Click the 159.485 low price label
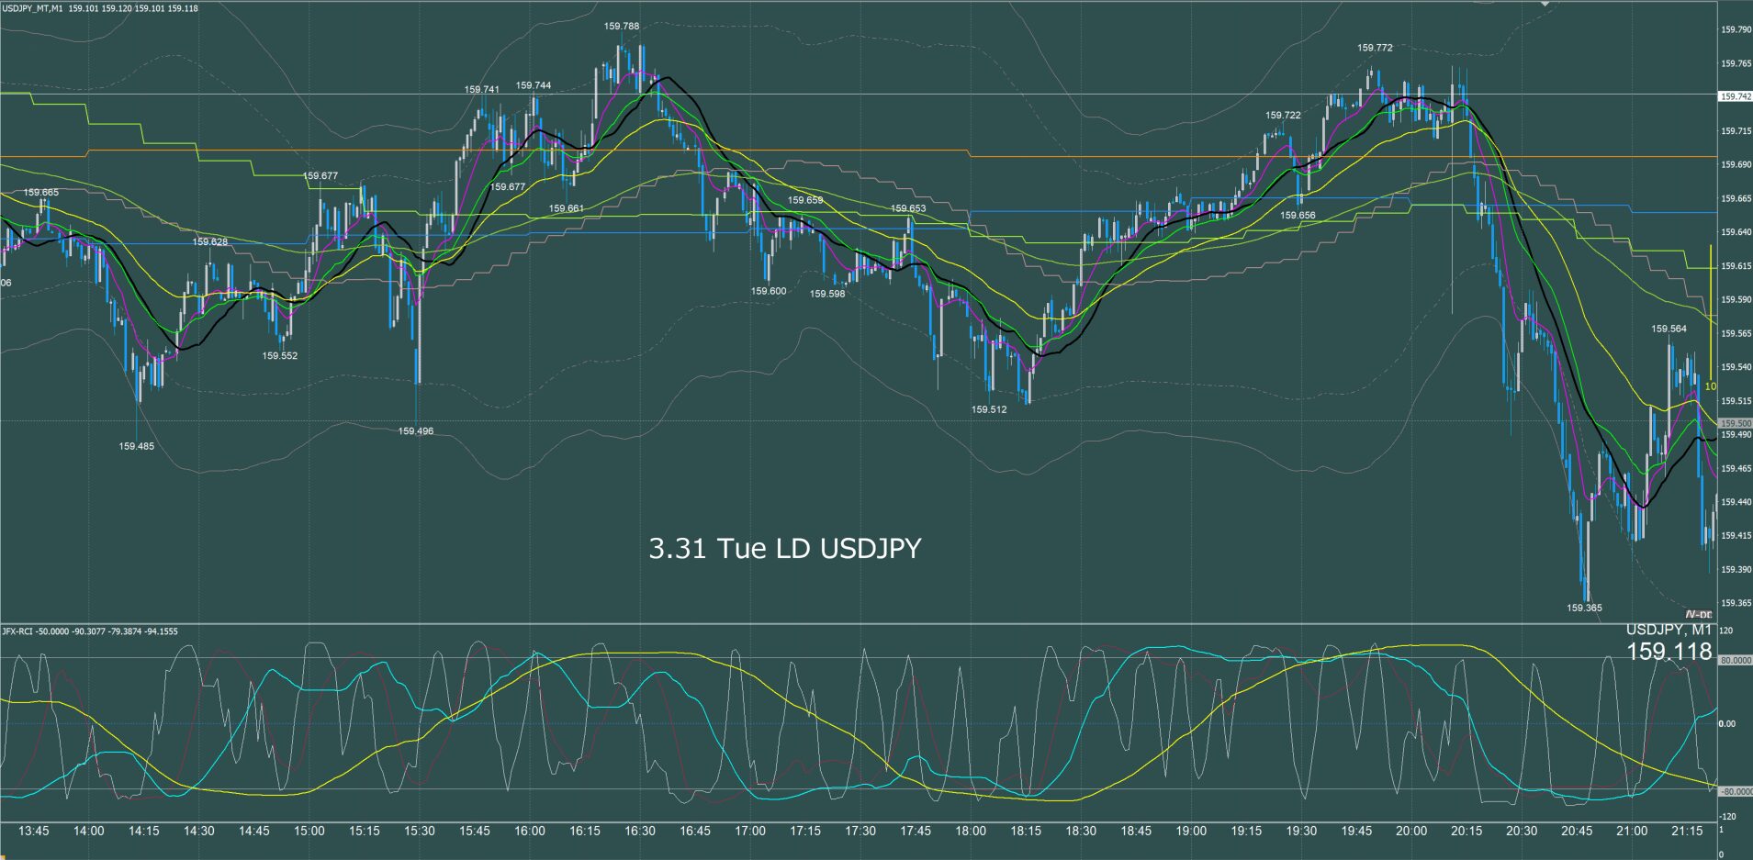 [x=137, y=446]
